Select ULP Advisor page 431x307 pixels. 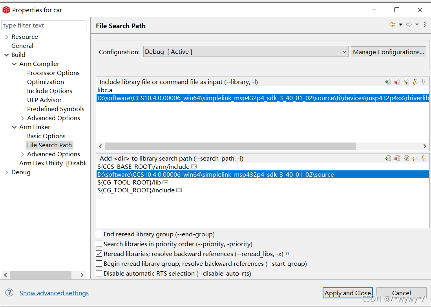(x=44, y=100)
